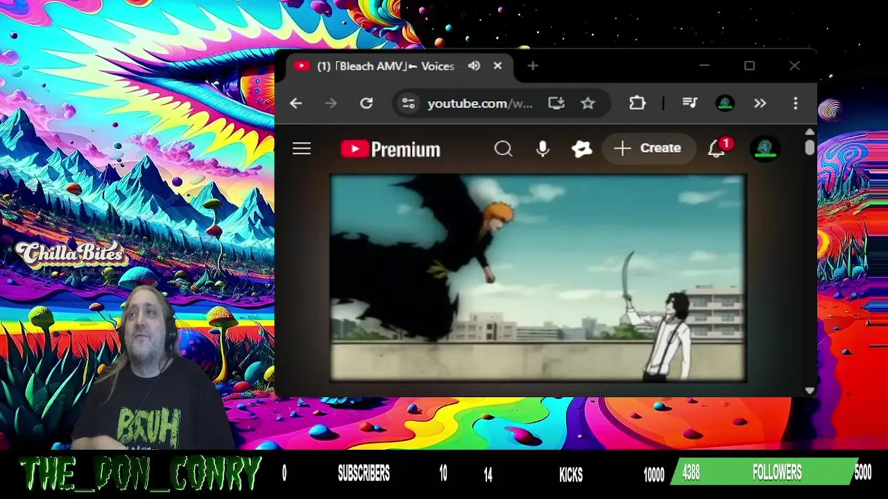Open YouTube search with magnifier icon
Viewport: 888px width, 499px height.
(x=504, y=148)
